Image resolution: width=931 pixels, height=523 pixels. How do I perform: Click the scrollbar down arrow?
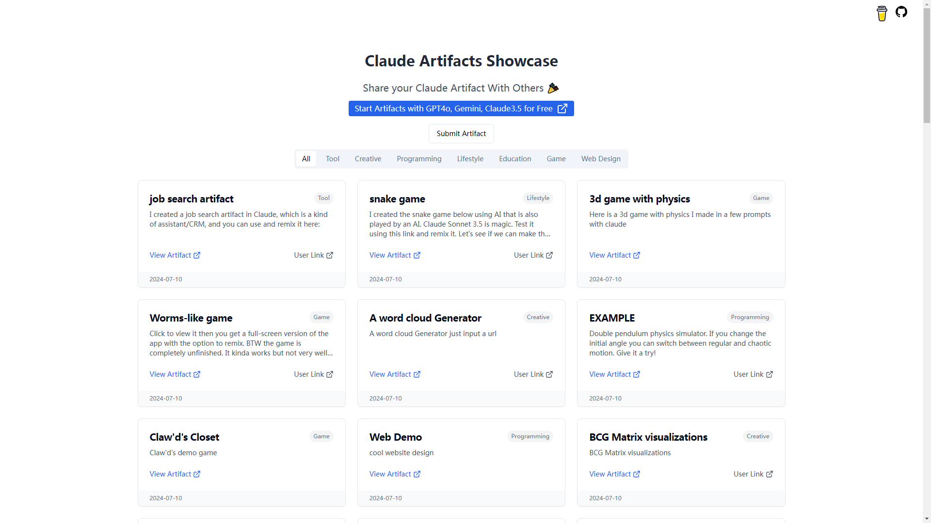(x=927, y=519)
